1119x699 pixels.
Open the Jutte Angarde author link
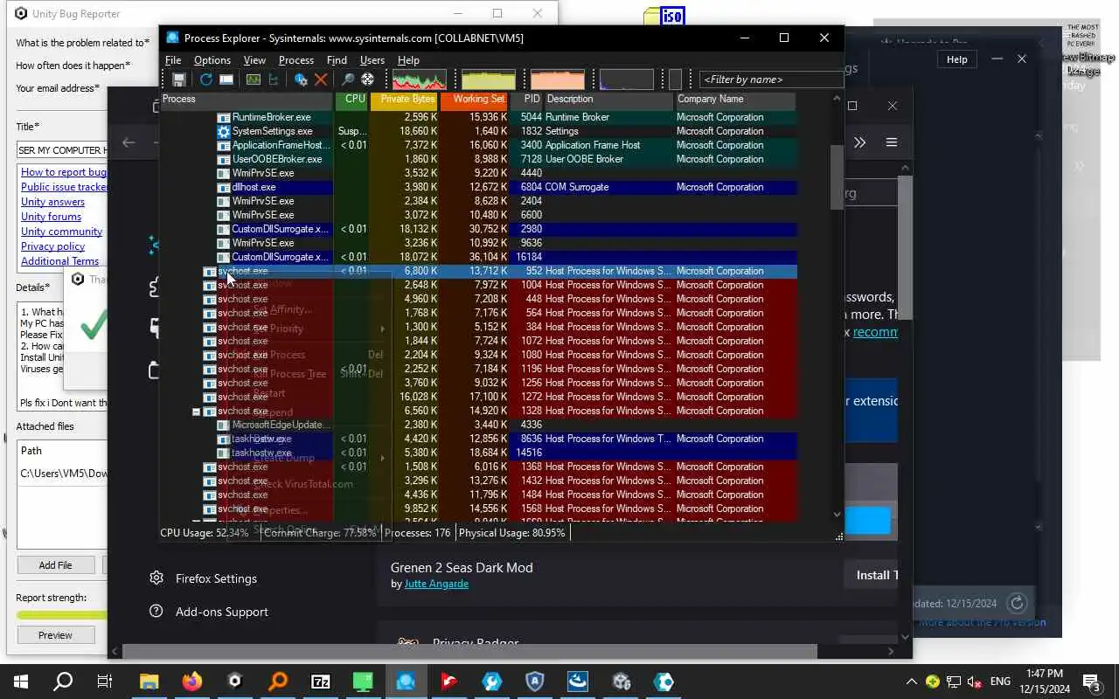(436, 584)
